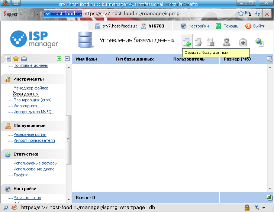Image resolution: width=274 pixels, height=212 pixels.
Task: Click the table column settings icon
Action: click(x=270, y=59)
